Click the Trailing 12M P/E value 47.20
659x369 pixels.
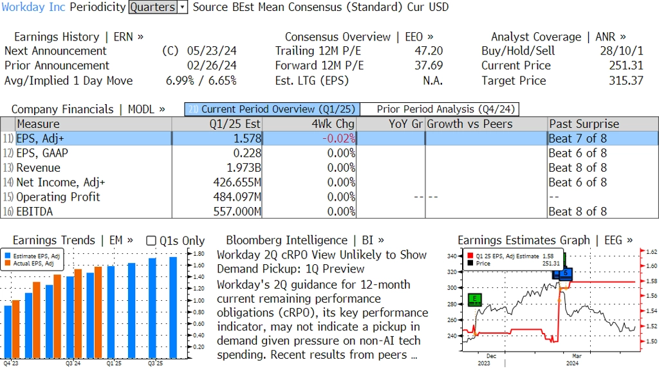pyautogui.click(x=429, y=51)
